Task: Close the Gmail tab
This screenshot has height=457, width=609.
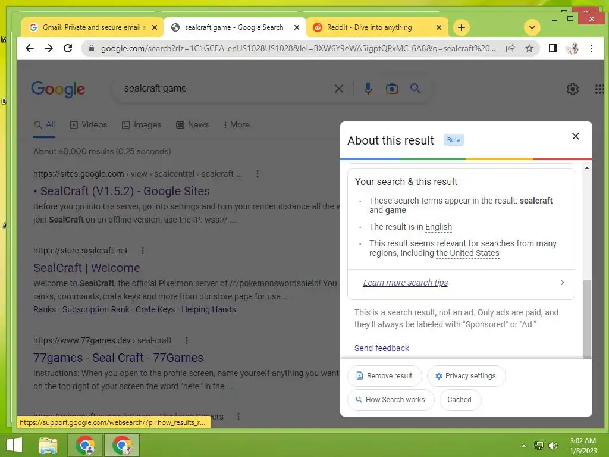Action: [x=155, y=27]
